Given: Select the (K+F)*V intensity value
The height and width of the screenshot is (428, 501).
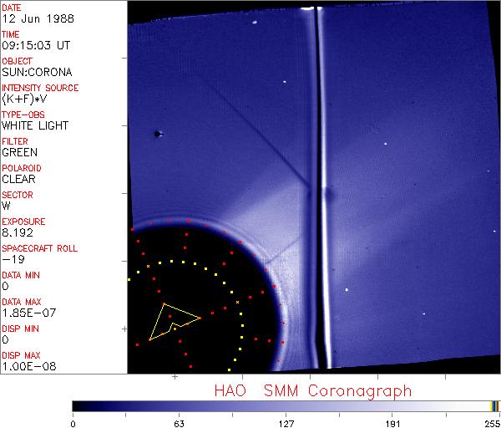Looking at the screenshot, I should click(x=24, y=99).
